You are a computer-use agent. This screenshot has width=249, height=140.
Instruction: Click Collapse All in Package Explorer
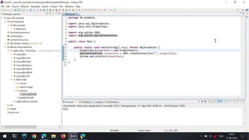coord(47,14)
